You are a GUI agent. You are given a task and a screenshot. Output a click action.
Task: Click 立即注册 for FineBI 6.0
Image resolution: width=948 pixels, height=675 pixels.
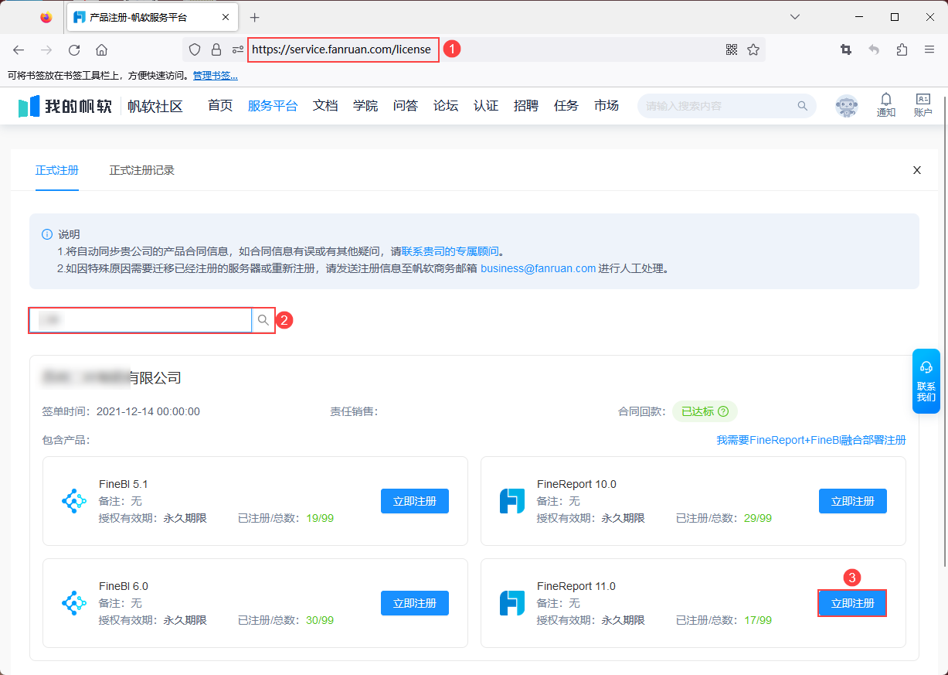point(415,603)
